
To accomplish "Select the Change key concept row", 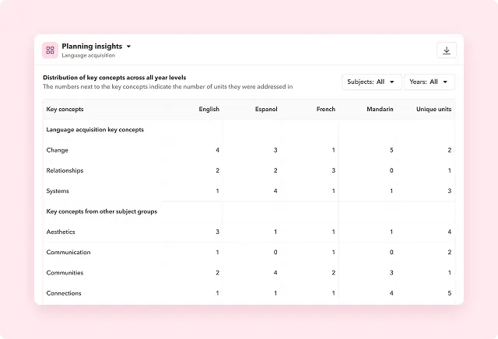I will pyautogui.click(x=58, y=150).
